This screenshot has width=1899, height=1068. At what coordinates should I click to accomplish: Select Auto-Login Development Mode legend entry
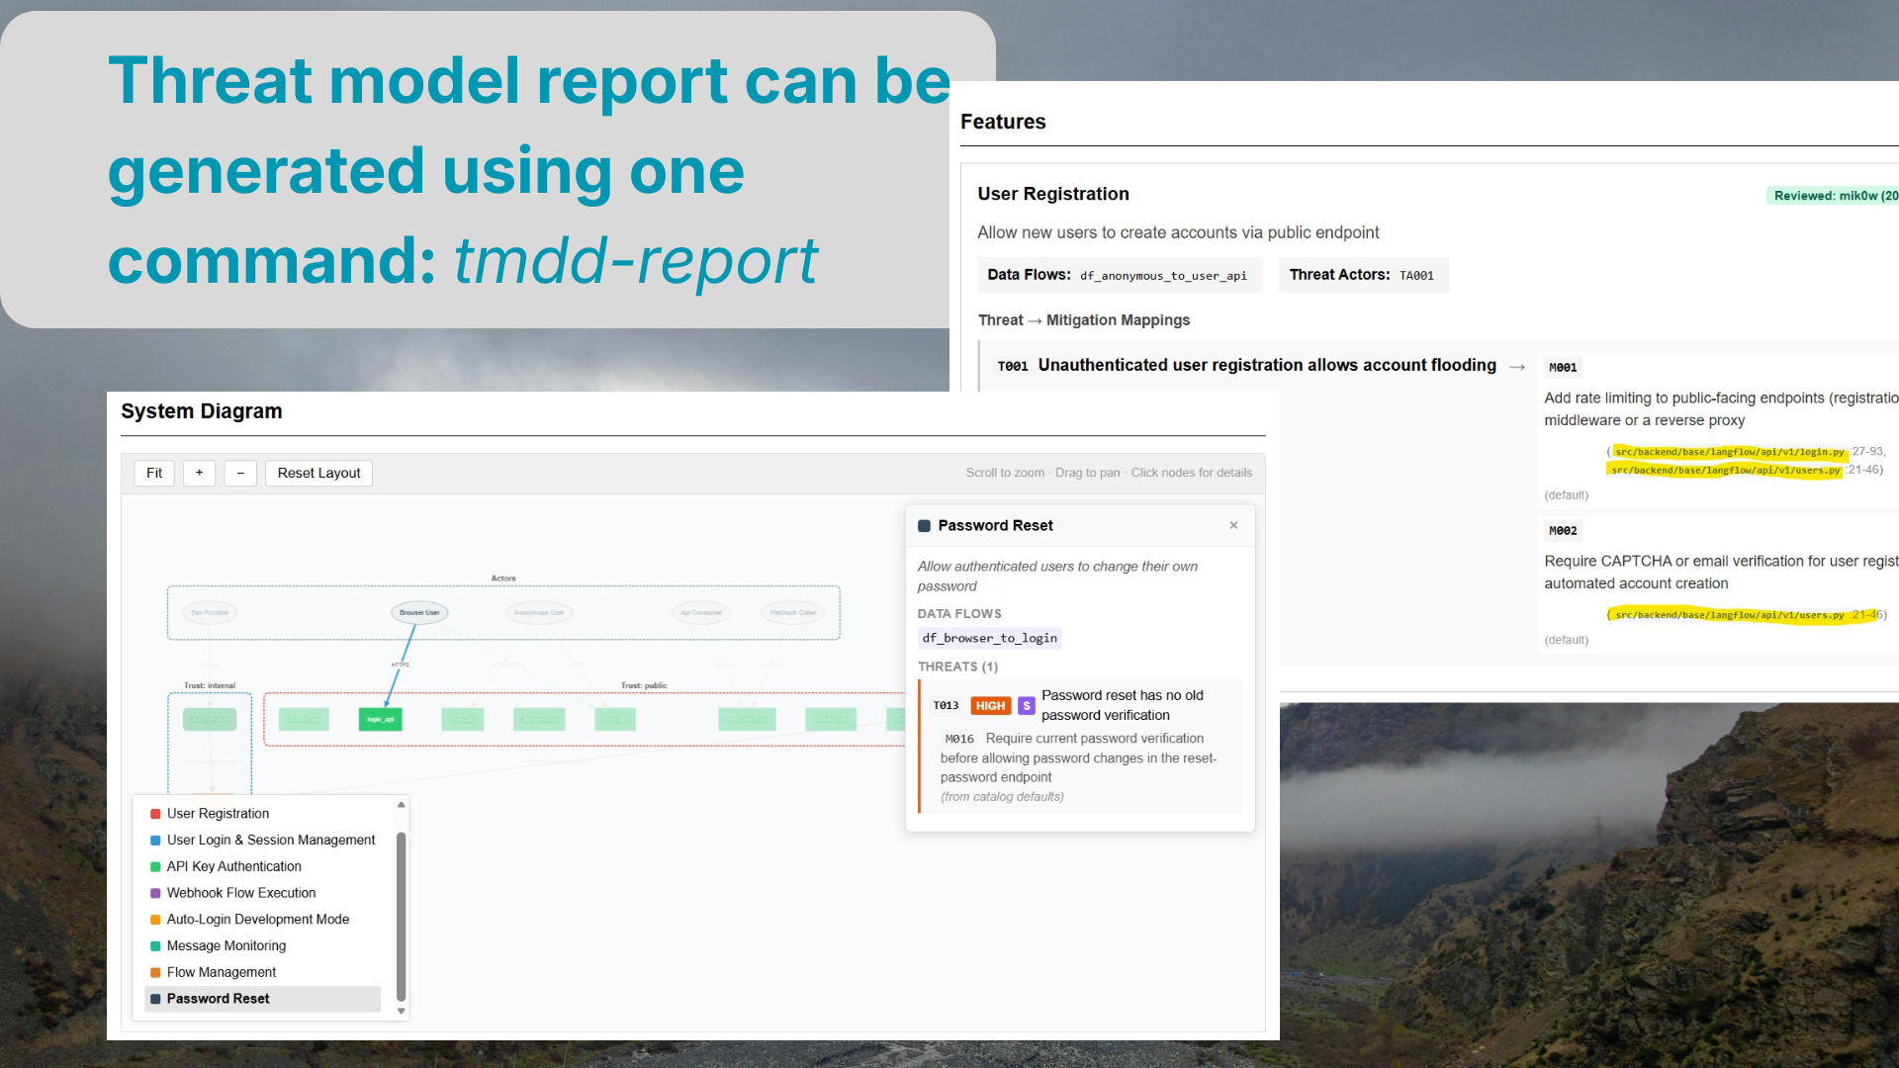pos(257,919)
